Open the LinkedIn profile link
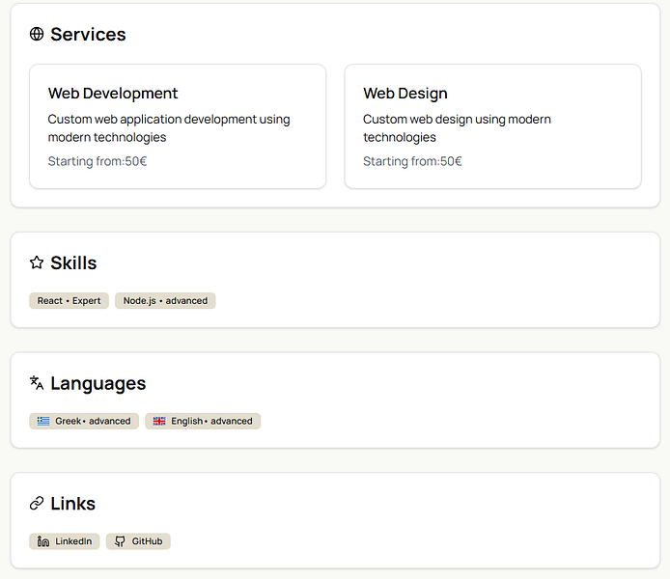This screenshot has height=579, width=670. point(65,541)
